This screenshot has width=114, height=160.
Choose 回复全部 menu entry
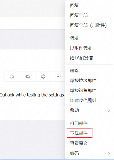[x=79, y=15]
